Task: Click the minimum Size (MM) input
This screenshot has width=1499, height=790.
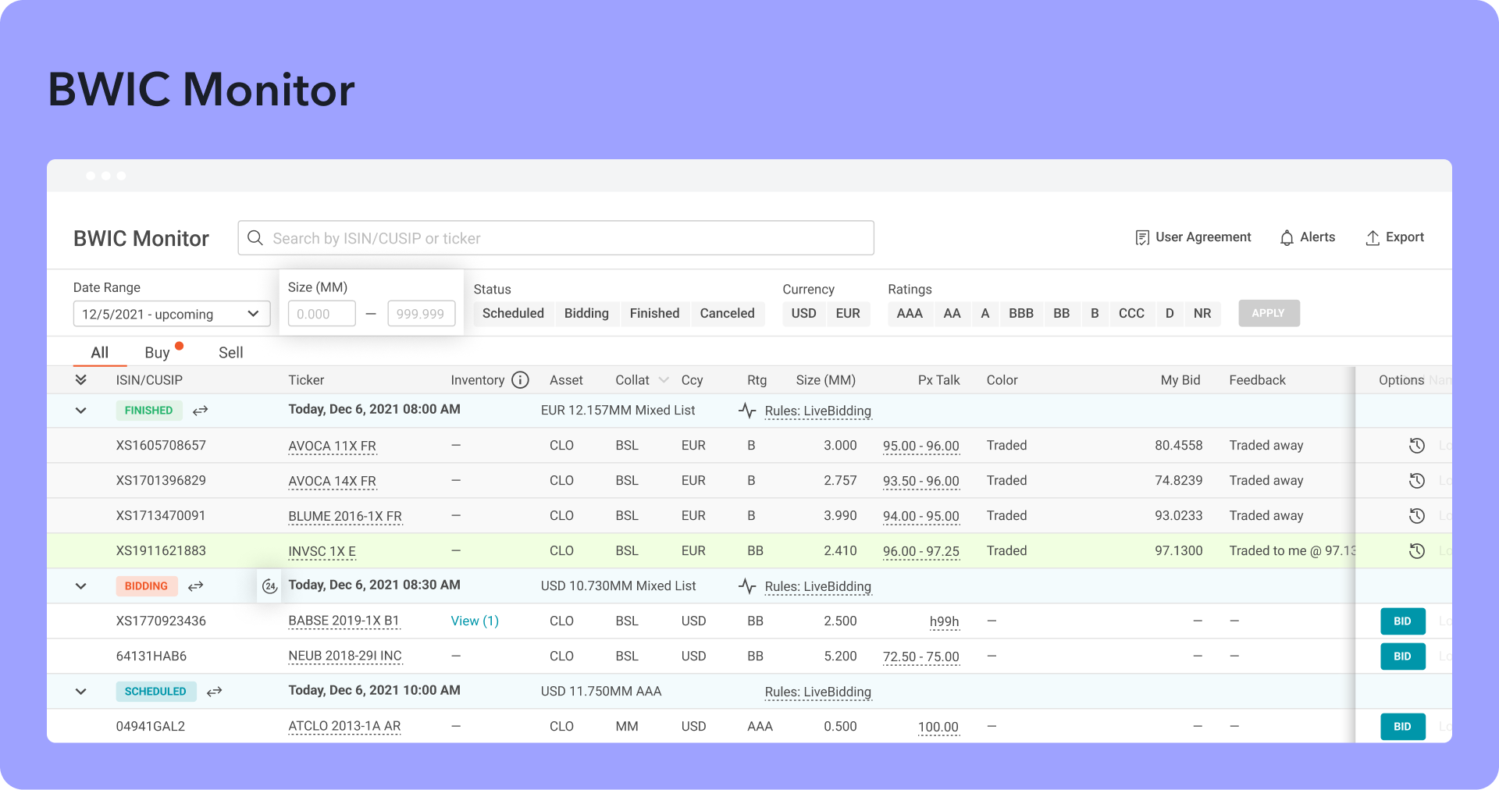Action: pyautogui.click(x=322, y=314)
